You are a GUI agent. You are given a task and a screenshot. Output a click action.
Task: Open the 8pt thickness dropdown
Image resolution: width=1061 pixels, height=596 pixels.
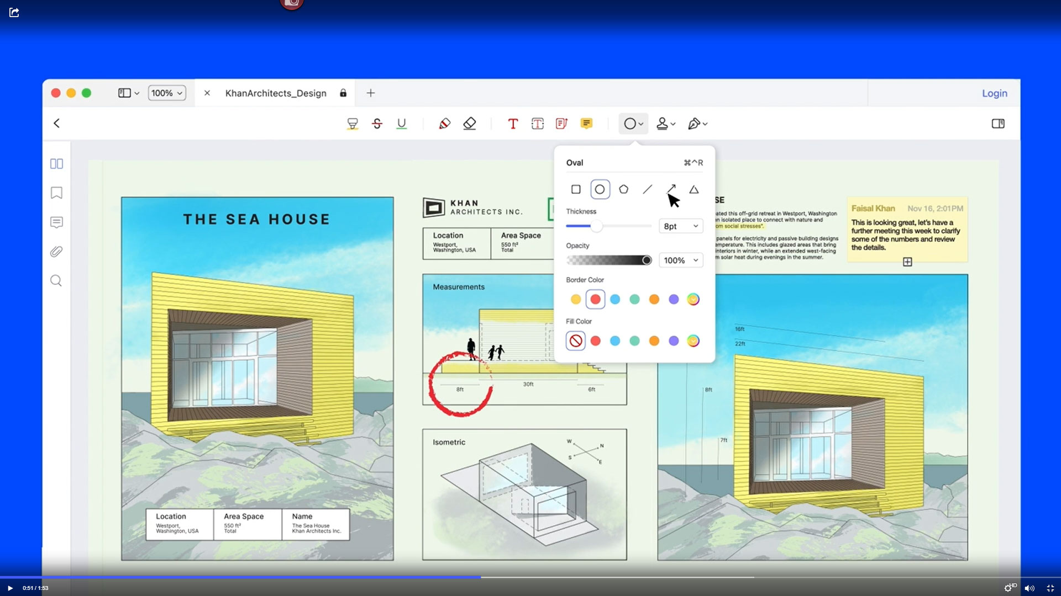click(681, 226)
